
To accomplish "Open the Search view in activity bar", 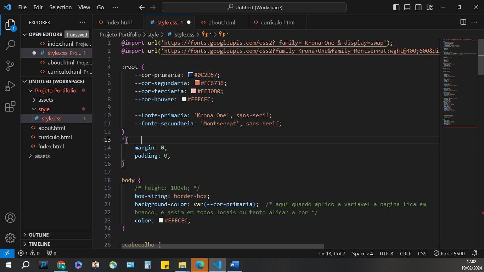I will click(10, 45).
